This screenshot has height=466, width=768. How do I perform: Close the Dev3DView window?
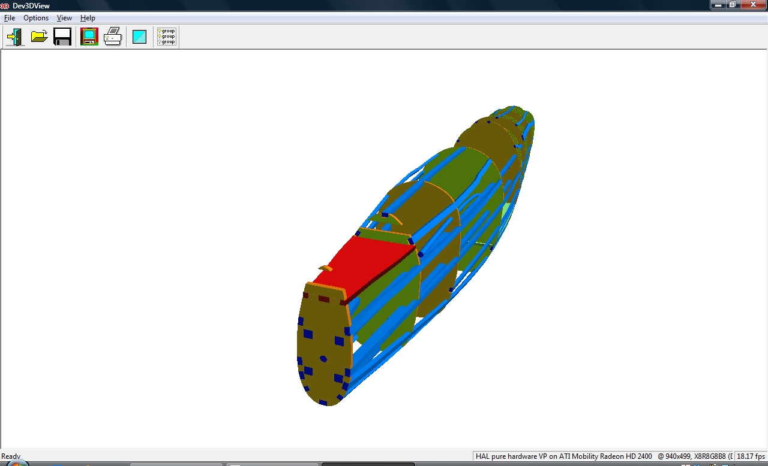click(752, 5)
